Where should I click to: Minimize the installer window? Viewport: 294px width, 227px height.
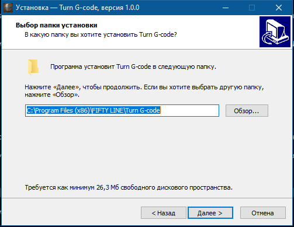(x=226, y=8)
